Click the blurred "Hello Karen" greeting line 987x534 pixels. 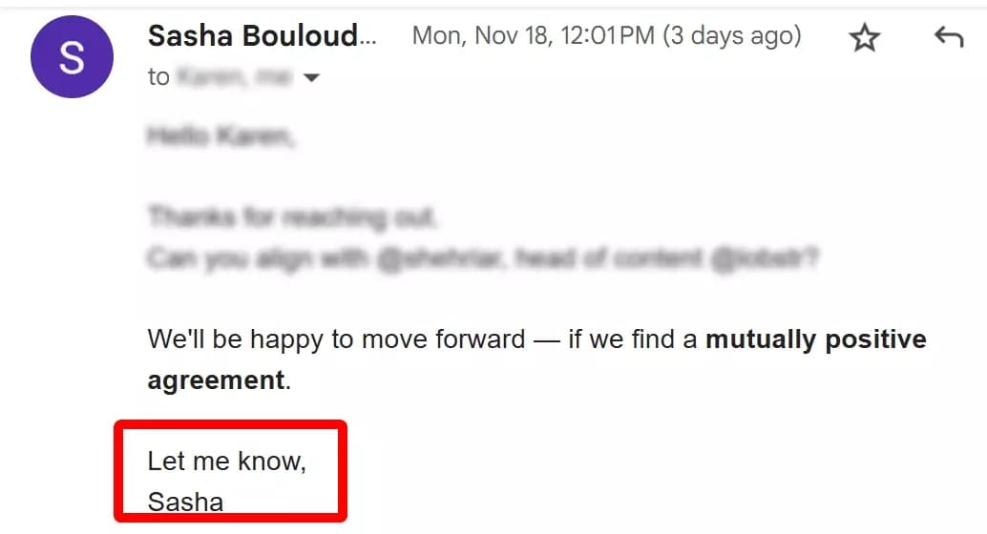pyautogui.click(x=221, y=136)
